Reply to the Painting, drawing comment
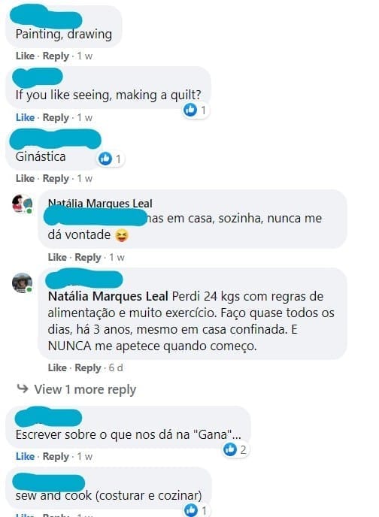This screenshot has height=517, width=379. pyautogui.click(x=56, y=56)
